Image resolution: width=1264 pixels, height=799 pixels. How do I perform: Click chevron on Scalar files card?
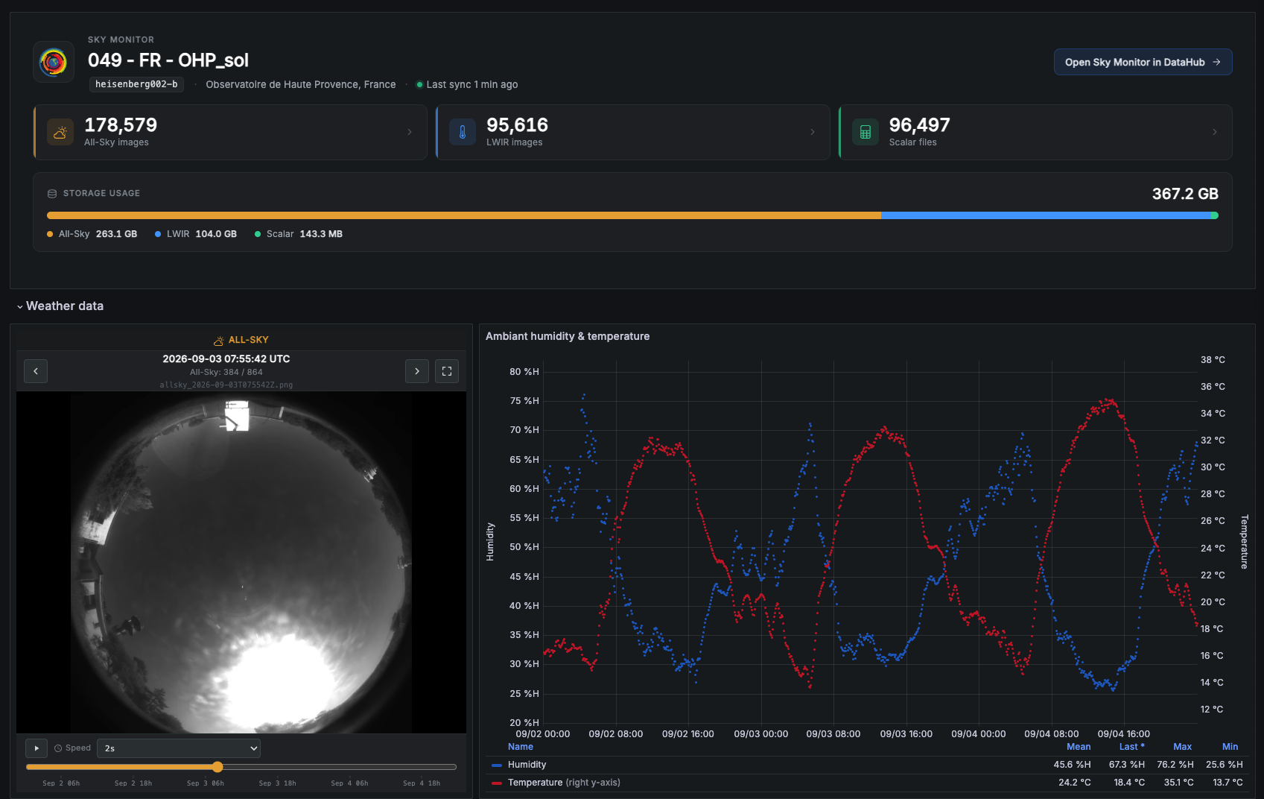click(x=1215, y=132)
